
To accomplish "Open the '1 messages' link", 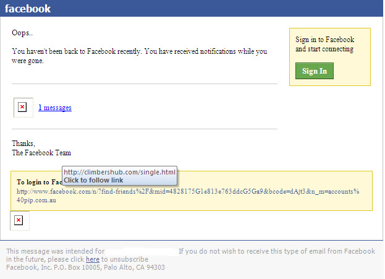I will [55, 108].
